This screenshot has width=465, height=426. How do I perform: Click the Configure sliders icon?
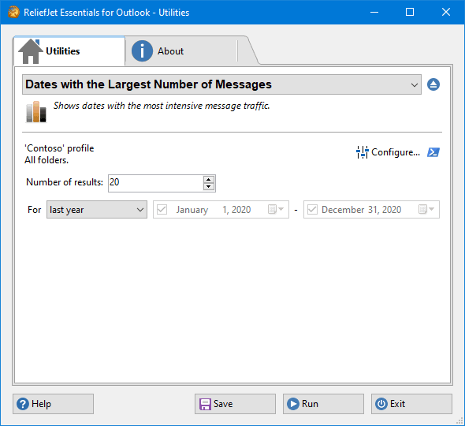pos(362,152)
